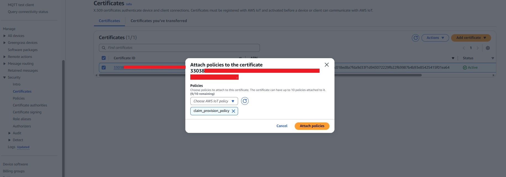The height and width of the screenshot is (177, 506).
Task: Go to previous certificates page
Action: click(464, 48)
